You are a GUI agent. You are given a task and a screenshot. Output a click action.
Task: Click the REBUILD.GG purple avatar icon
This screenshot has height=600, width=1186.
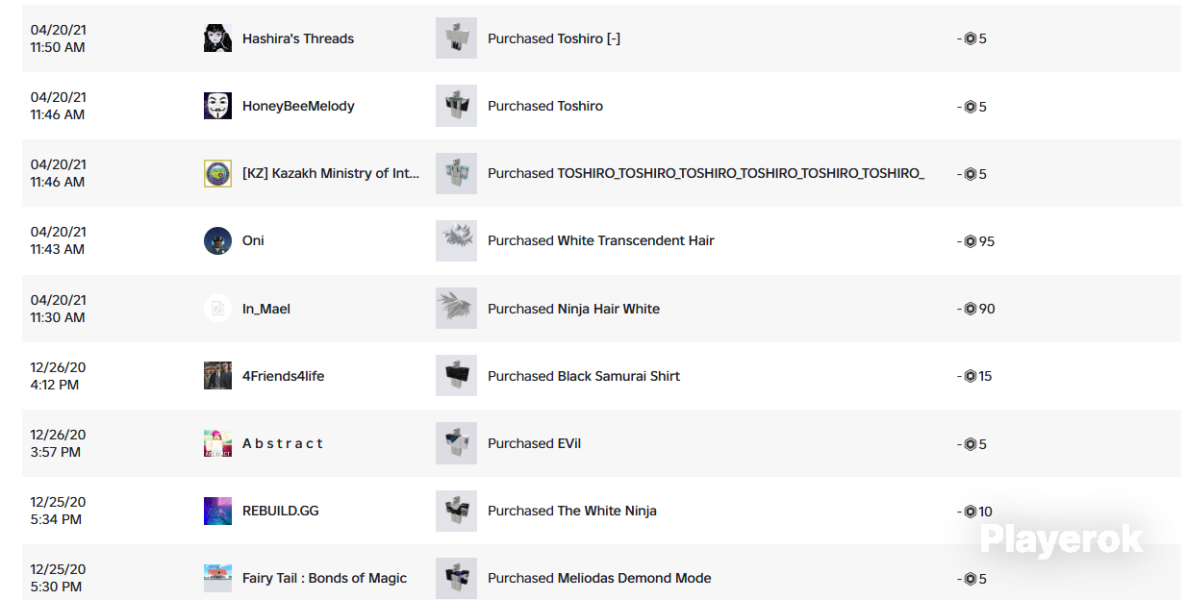(x=217, y=511)
